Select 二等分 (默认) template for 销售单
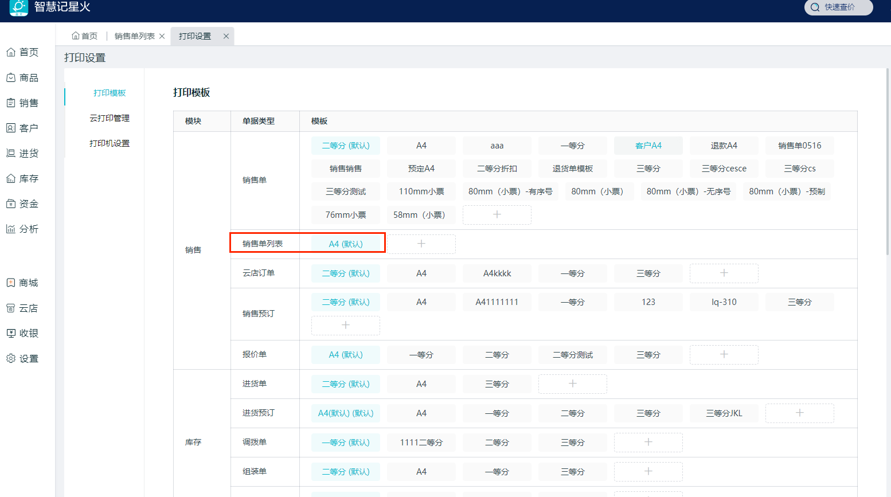Screen dimensions: 891x497 (346, 146)
